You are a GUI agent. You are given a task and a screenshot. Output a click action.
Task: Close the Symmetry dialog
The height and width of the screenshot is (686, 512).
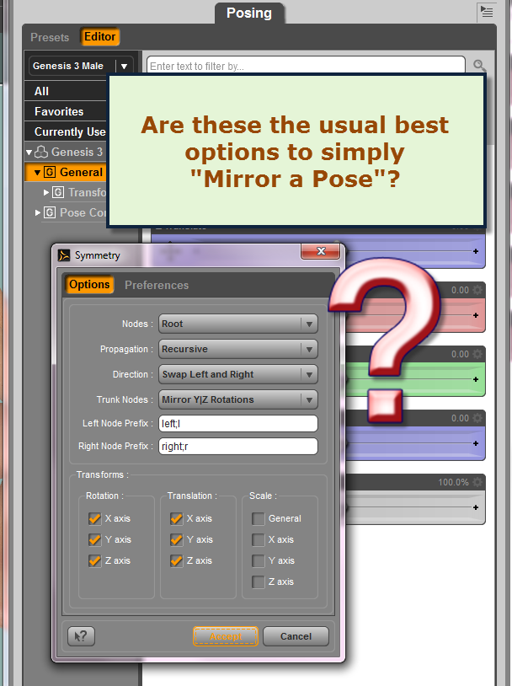tap(321, 251)
